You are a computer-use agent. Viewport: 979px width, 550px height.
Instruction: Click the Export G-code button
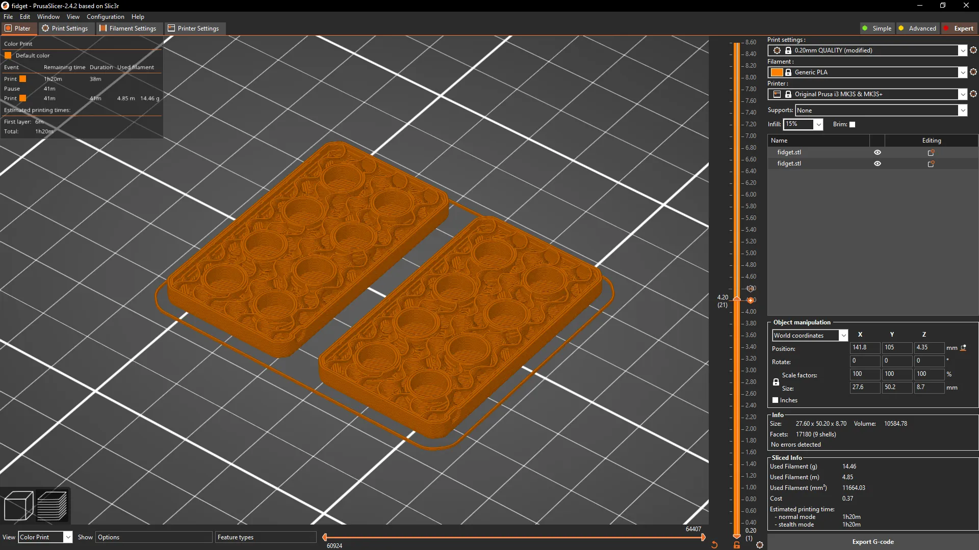[872, 542]
